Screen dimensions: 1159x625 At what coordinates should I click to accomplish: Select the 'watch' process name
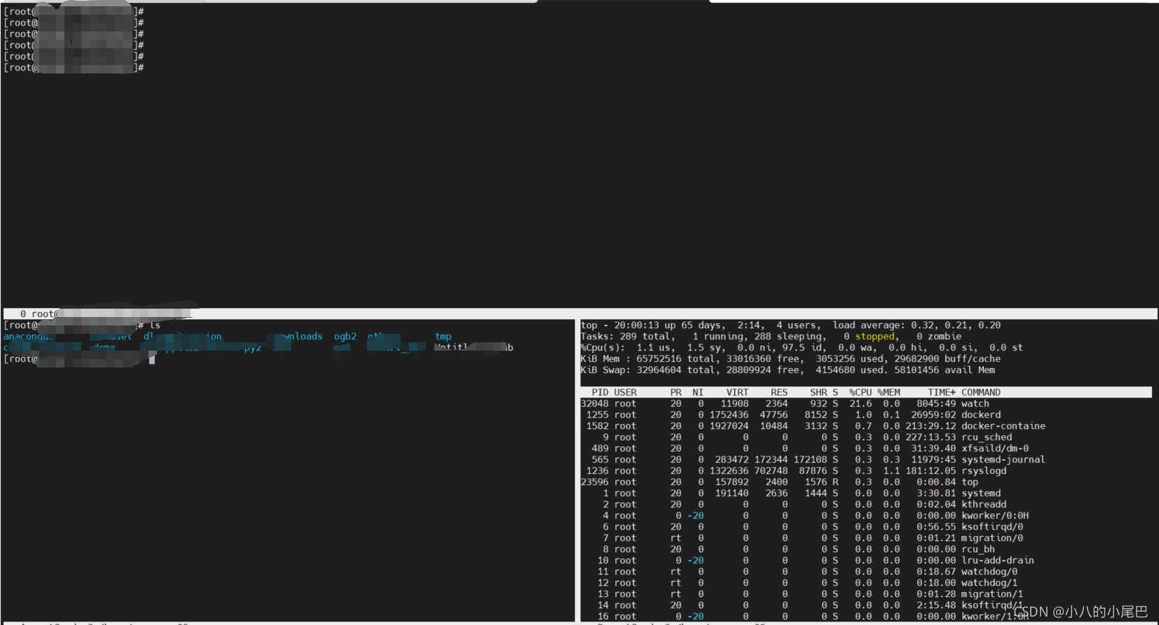click(x=976, y=404)
